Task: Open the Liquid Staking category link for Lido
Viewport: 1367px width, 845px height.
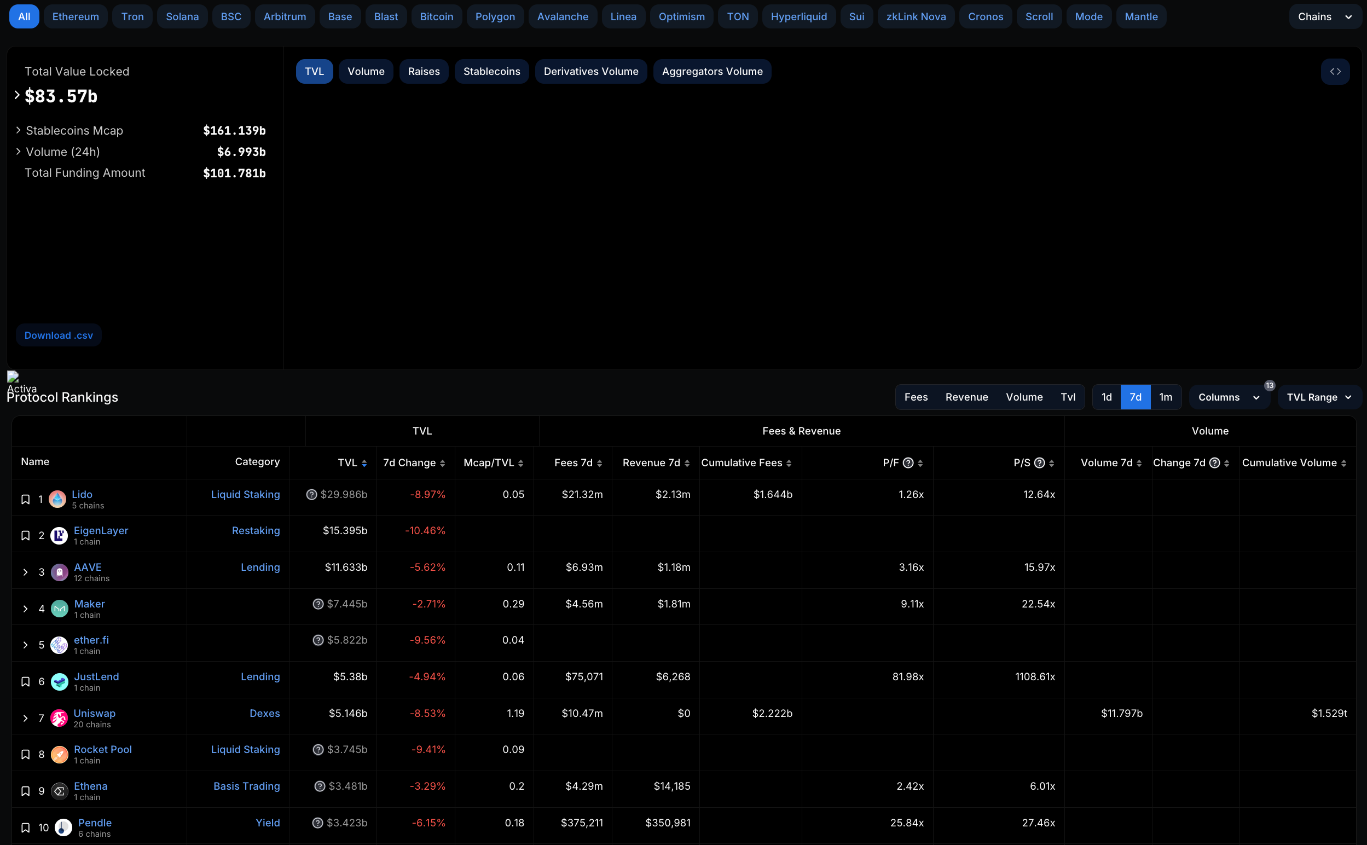Action: tap(245, 495)
